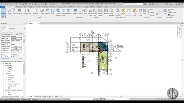Select the Stair tool
184x103 pixels.
(85, 12)
